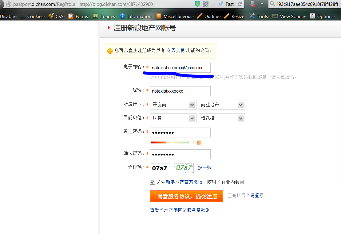Open the small address bar dropdown triangle
Viewport: 341px width, 234px height.
point(213,4)
